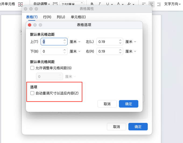Screen dimensions: 183x143
Task: Click 取消 in 表格属性 dialog
Action: point(117,127)
